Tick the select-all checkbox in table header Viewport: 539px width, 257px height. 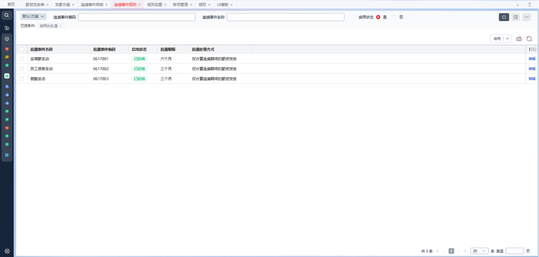pyautogui.click(x=21, y=49)
